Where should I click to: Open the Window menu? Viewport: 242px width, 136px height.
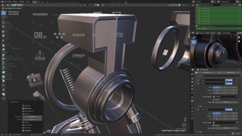(22, 2)
